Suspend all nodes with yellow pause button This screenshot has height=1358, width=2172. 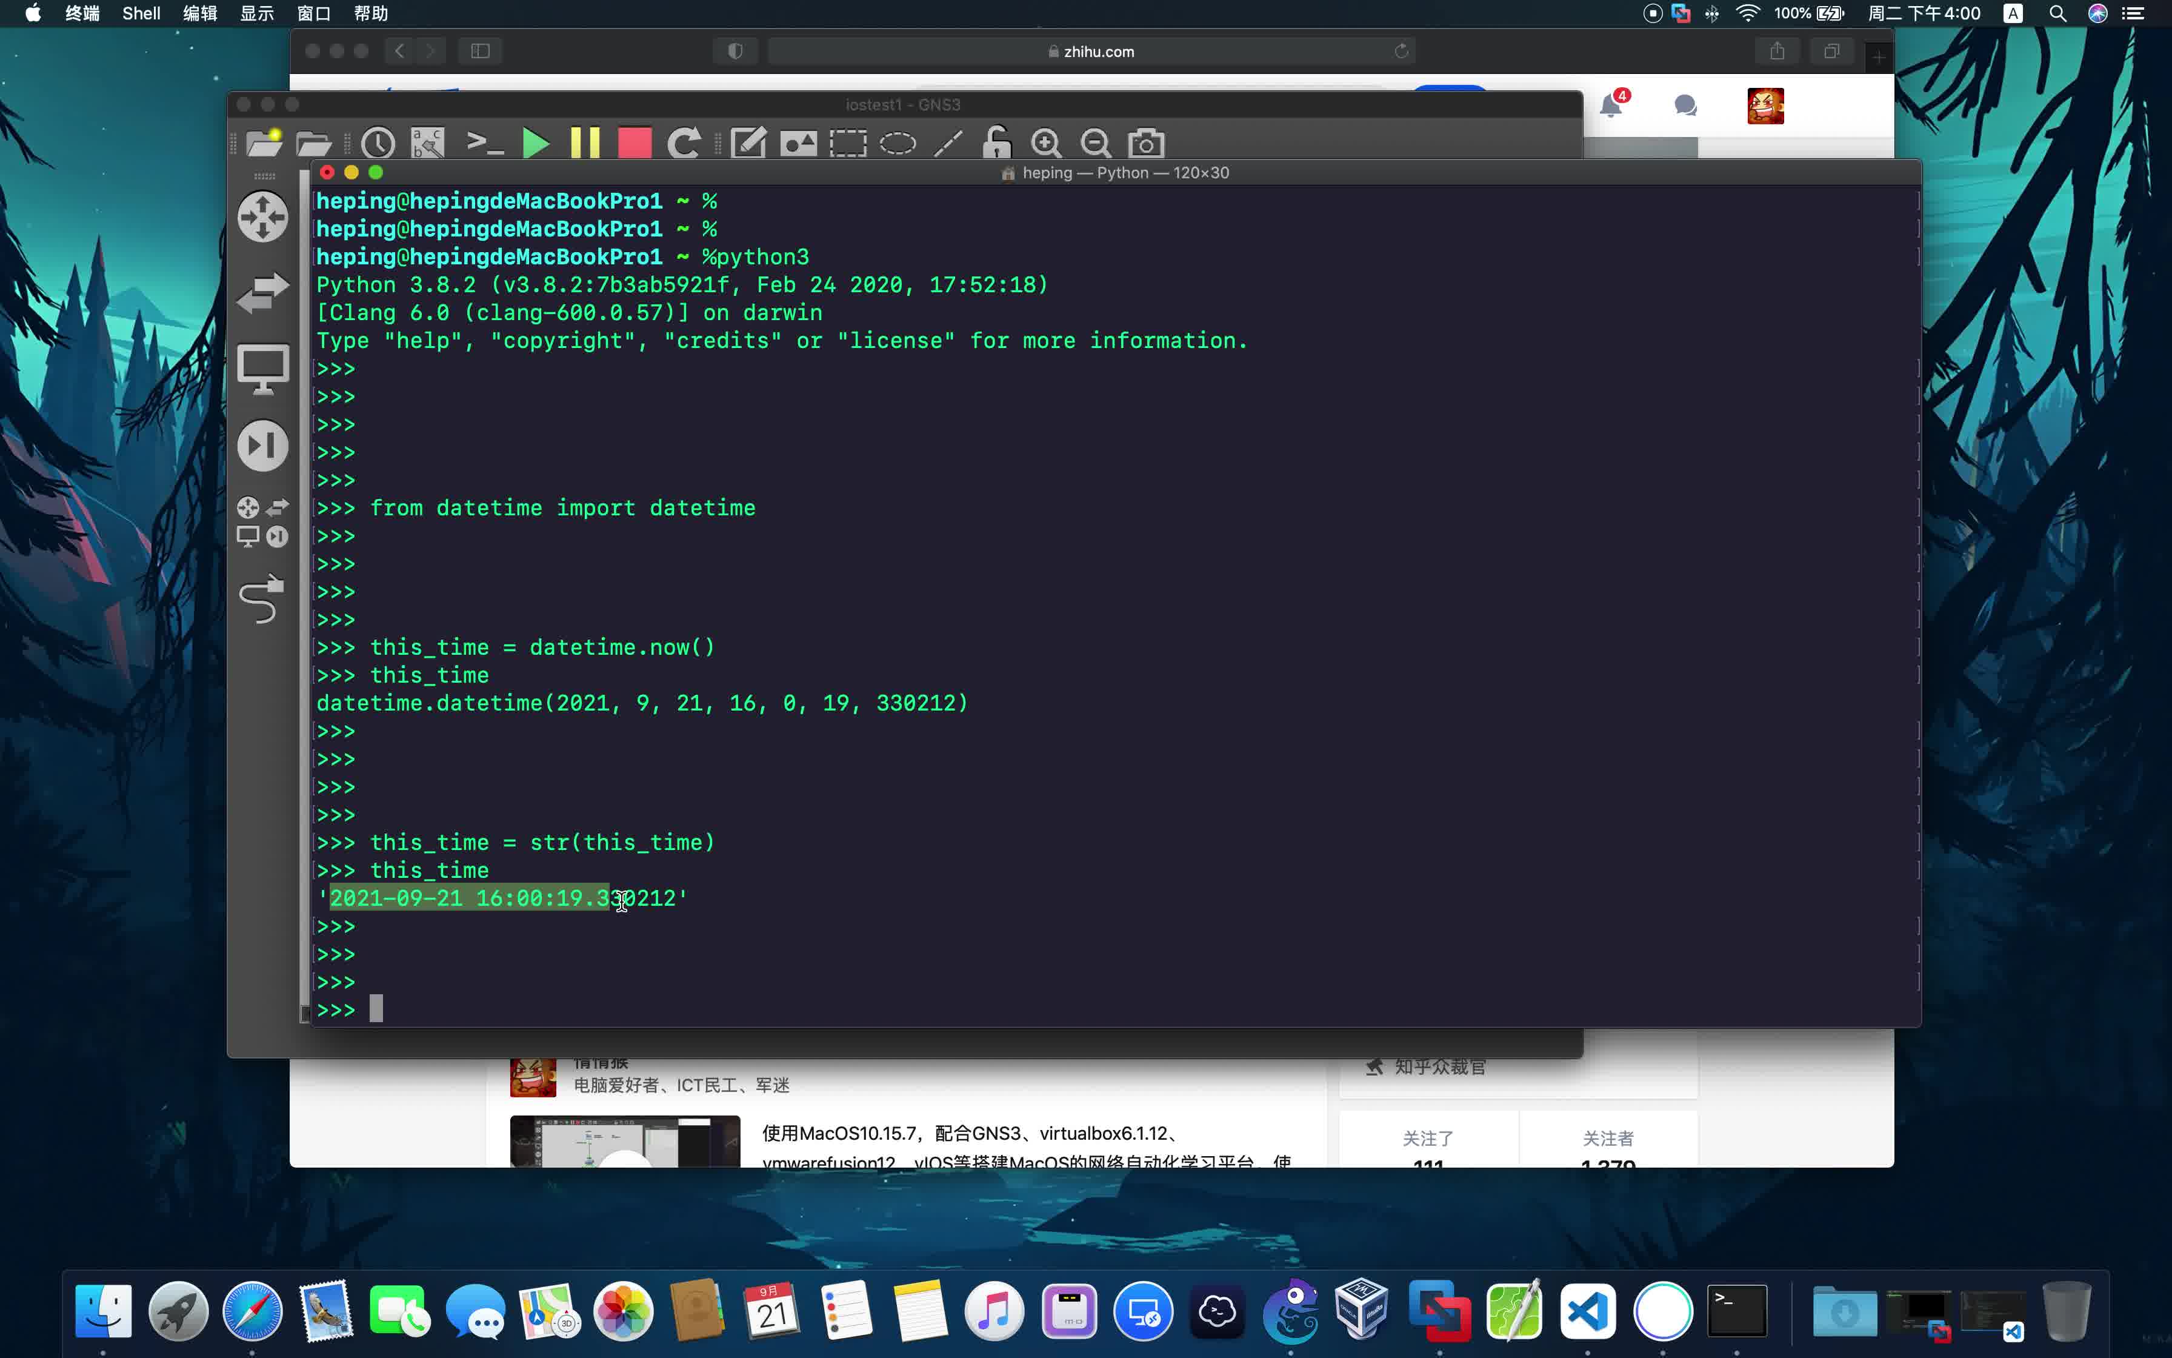[585, 144]
